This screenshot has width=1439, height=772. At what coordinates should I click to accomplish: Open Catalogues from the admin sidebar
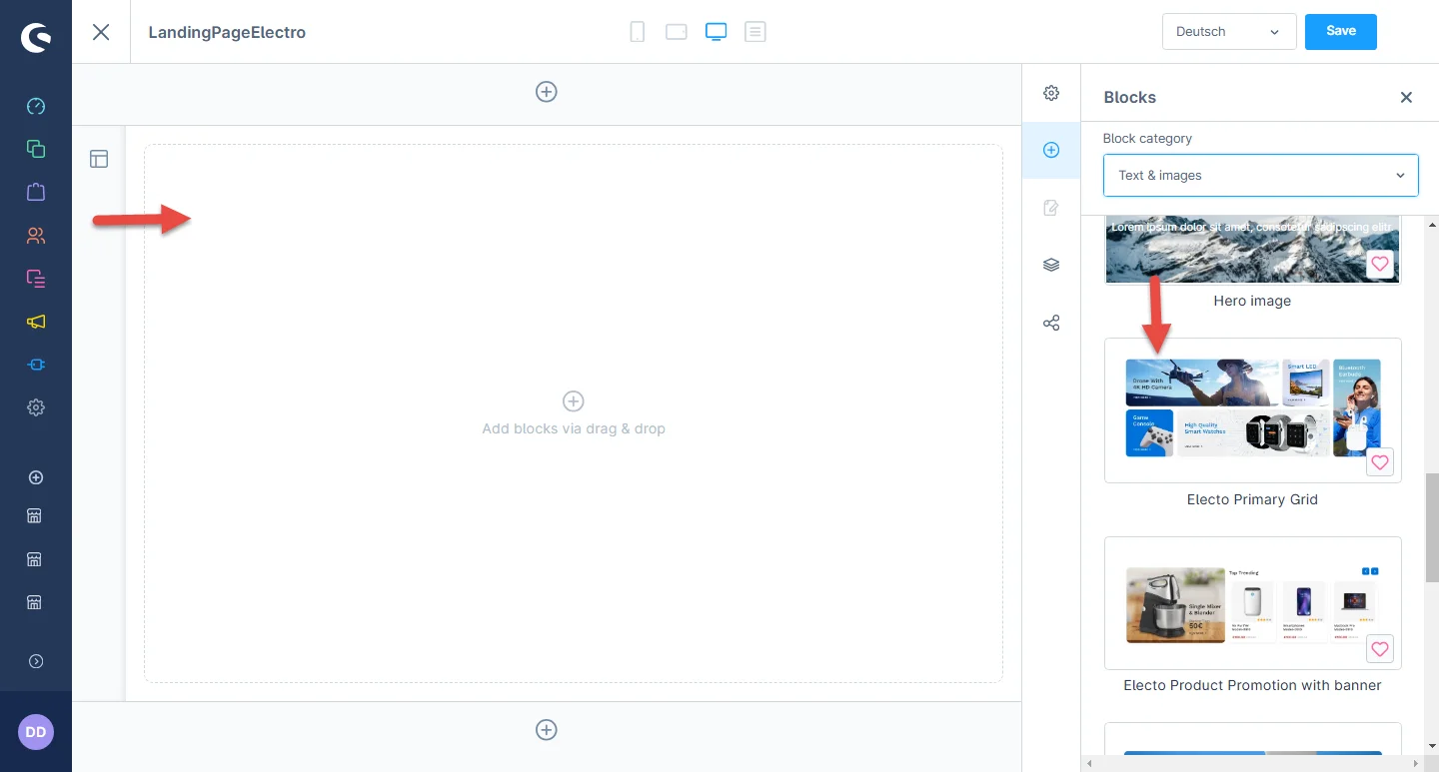pos(36,149)
